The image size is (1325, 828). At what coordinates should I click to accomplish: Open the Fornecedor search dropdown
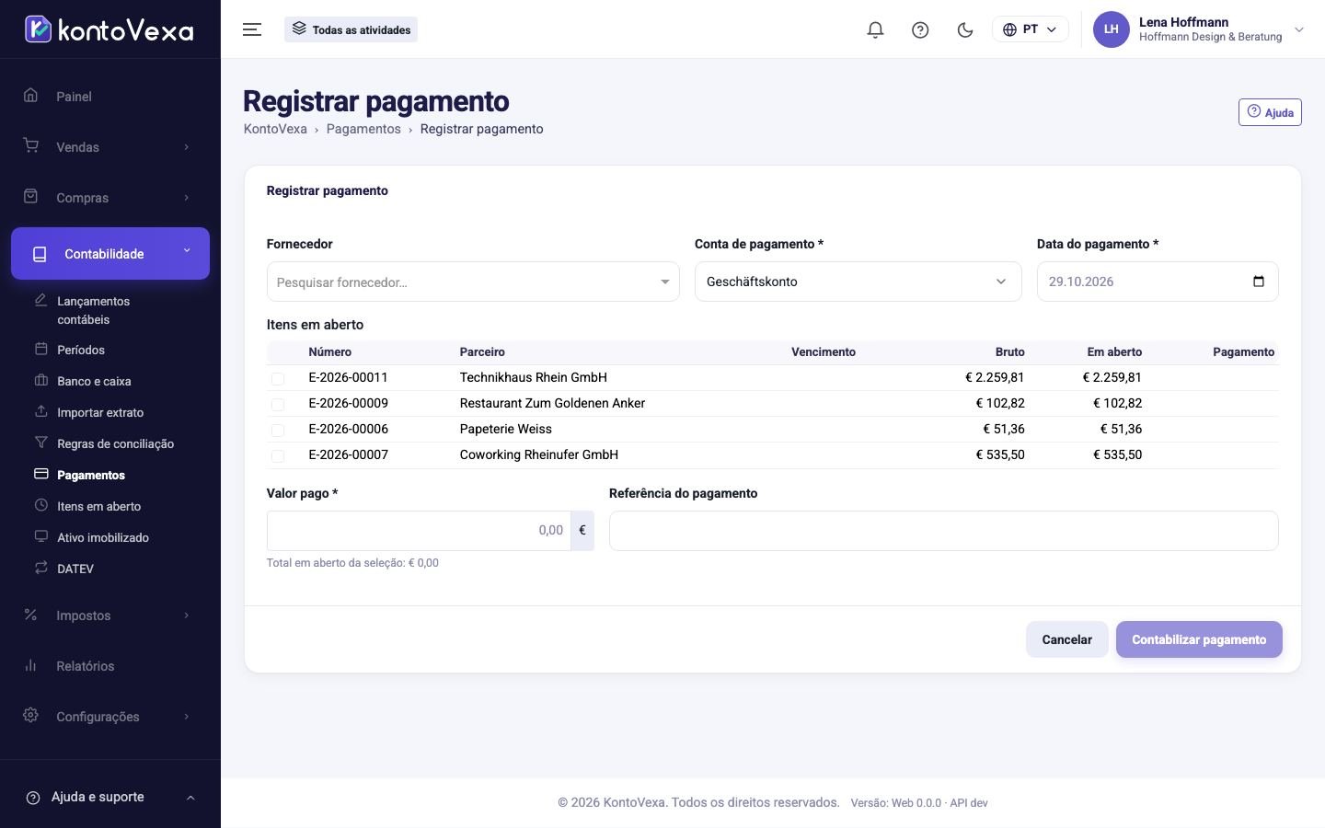(473, 282)
